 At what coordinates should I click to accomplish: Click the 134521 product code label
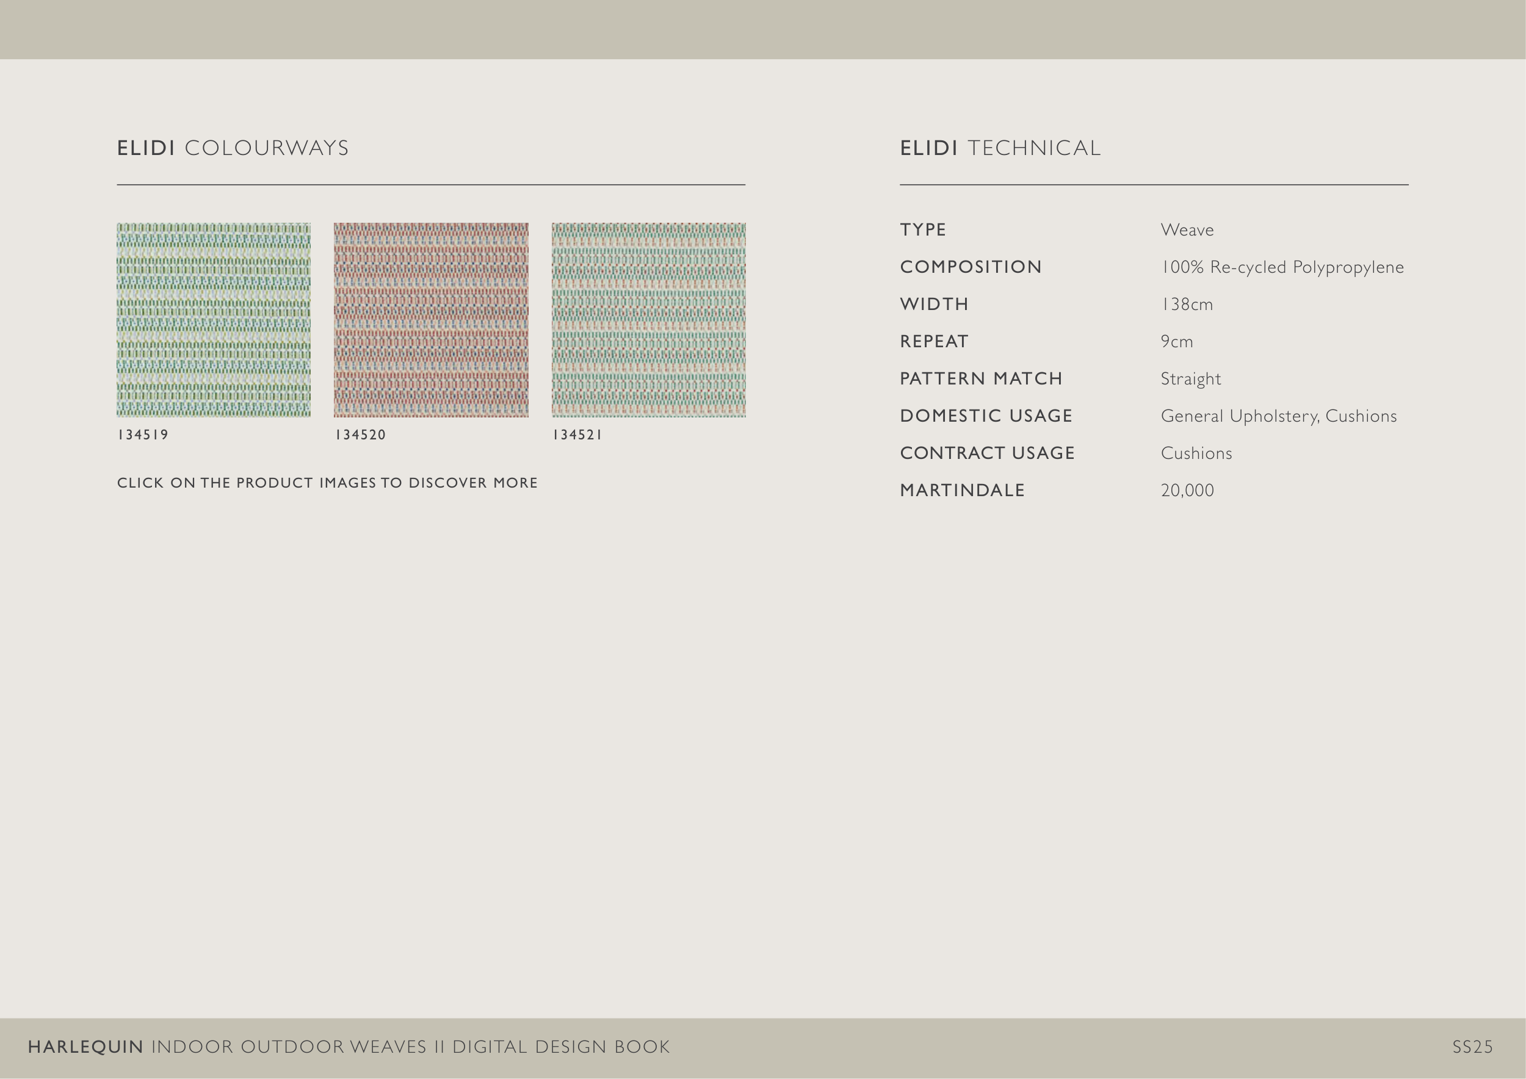(577, 435)
